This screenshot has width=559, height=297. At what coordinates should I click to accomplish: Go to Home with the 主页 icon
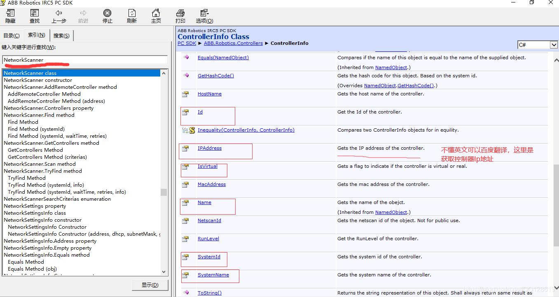click(x=156, y=13)
